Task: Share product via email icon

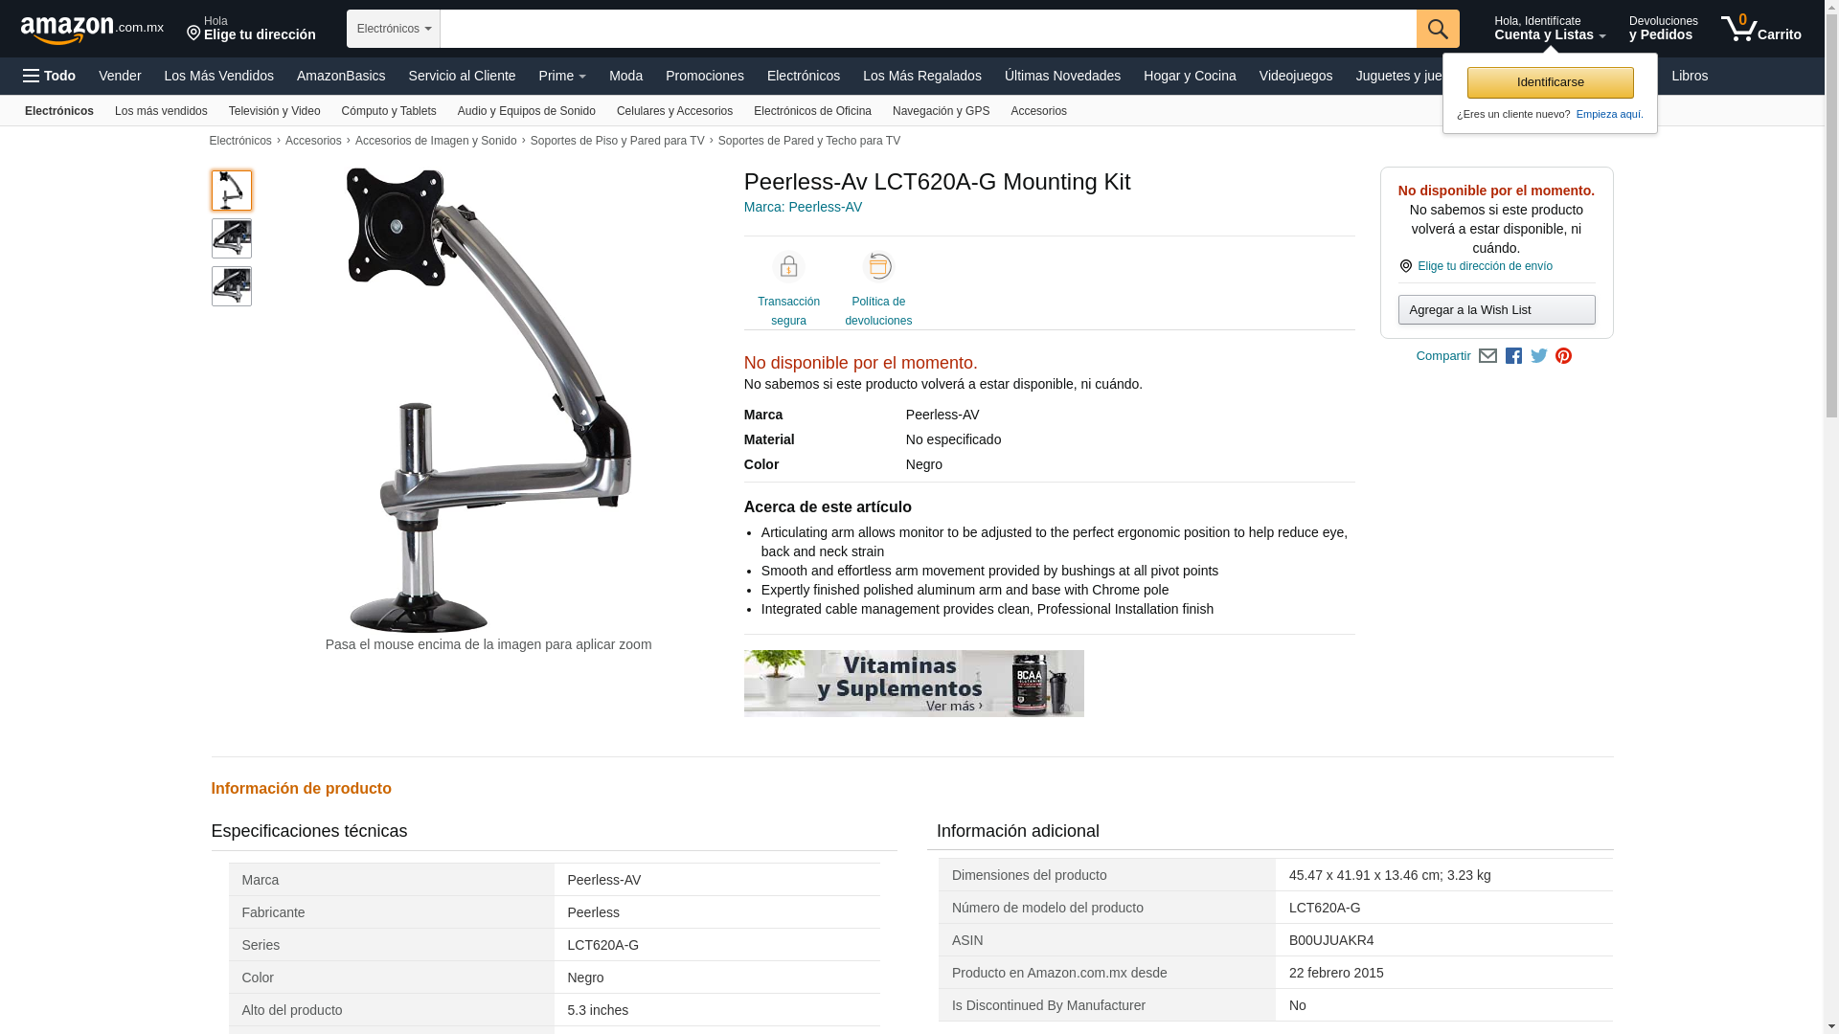Action: (x=1487, y=356)
